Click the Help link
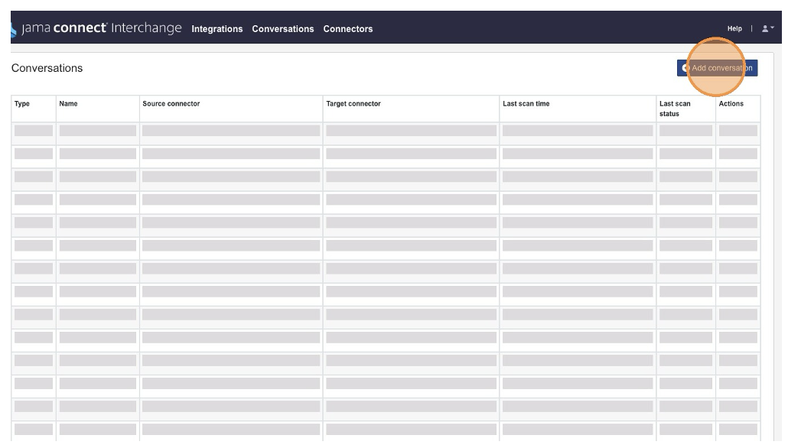 pyautogui.click(x=734, y=28)
